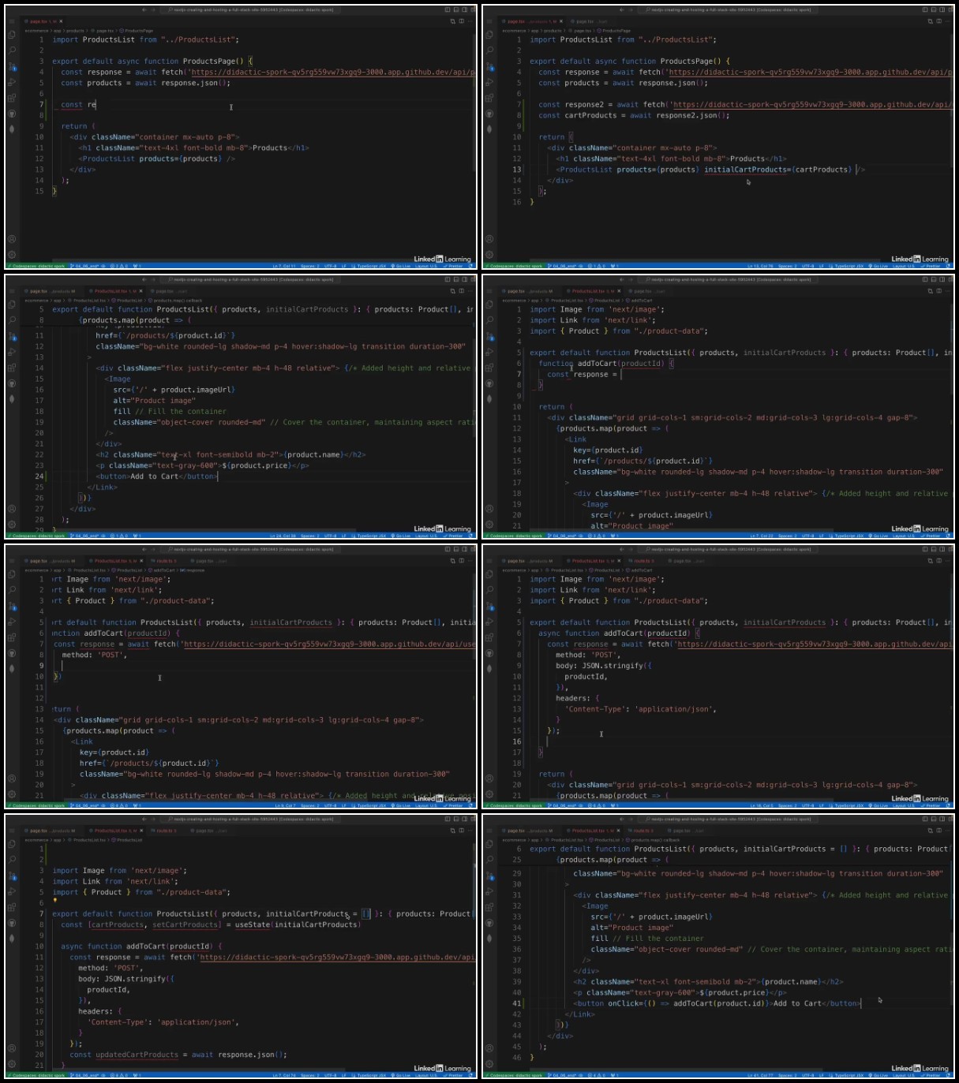Click Run and Debug icon in the 'Content-Type' line 12 frame
Viewport: 959px width, 1083px height.
tap(490, 622)
